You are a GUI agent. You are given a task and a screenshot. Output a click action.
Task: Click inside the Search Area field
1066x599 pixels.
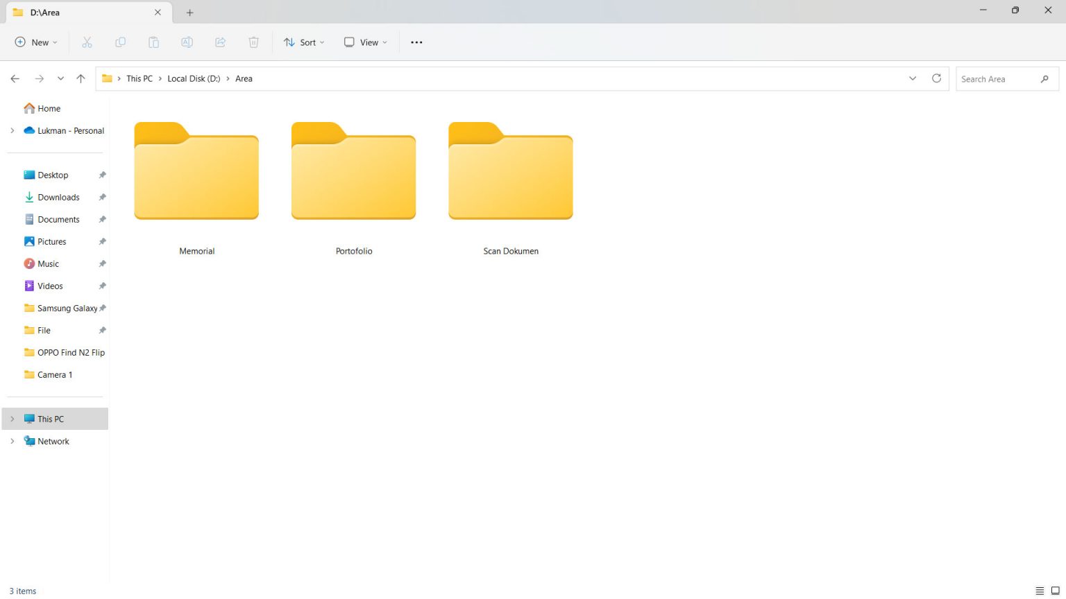coord(999,78)
